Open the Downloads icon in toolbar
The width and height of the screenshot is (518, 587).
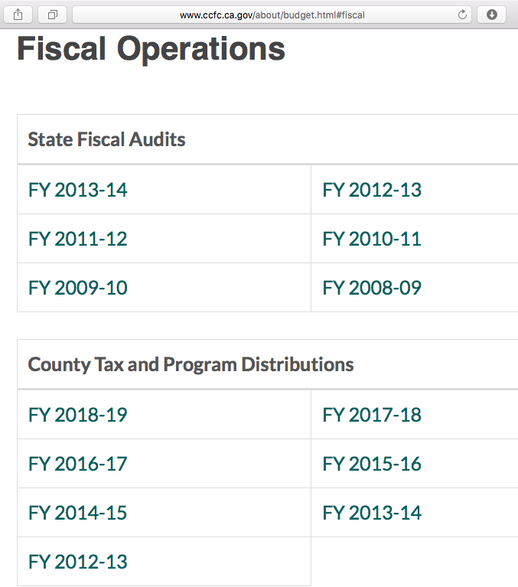pos(491,15)
